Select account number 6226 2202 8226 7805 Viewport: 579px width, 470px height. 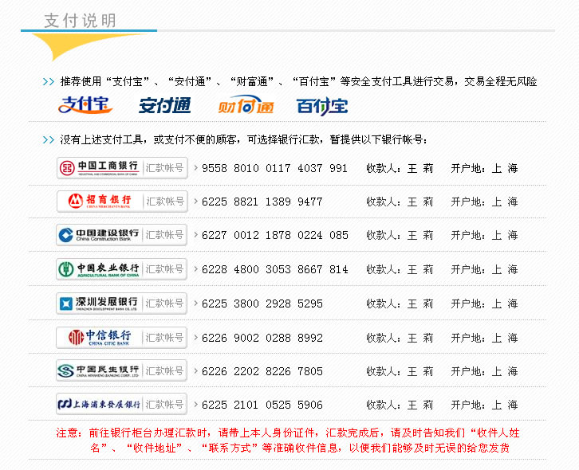262,371
